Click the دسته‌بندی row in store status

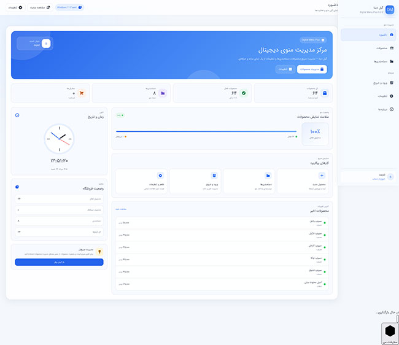pyautogui.click(x=60, y=221)
